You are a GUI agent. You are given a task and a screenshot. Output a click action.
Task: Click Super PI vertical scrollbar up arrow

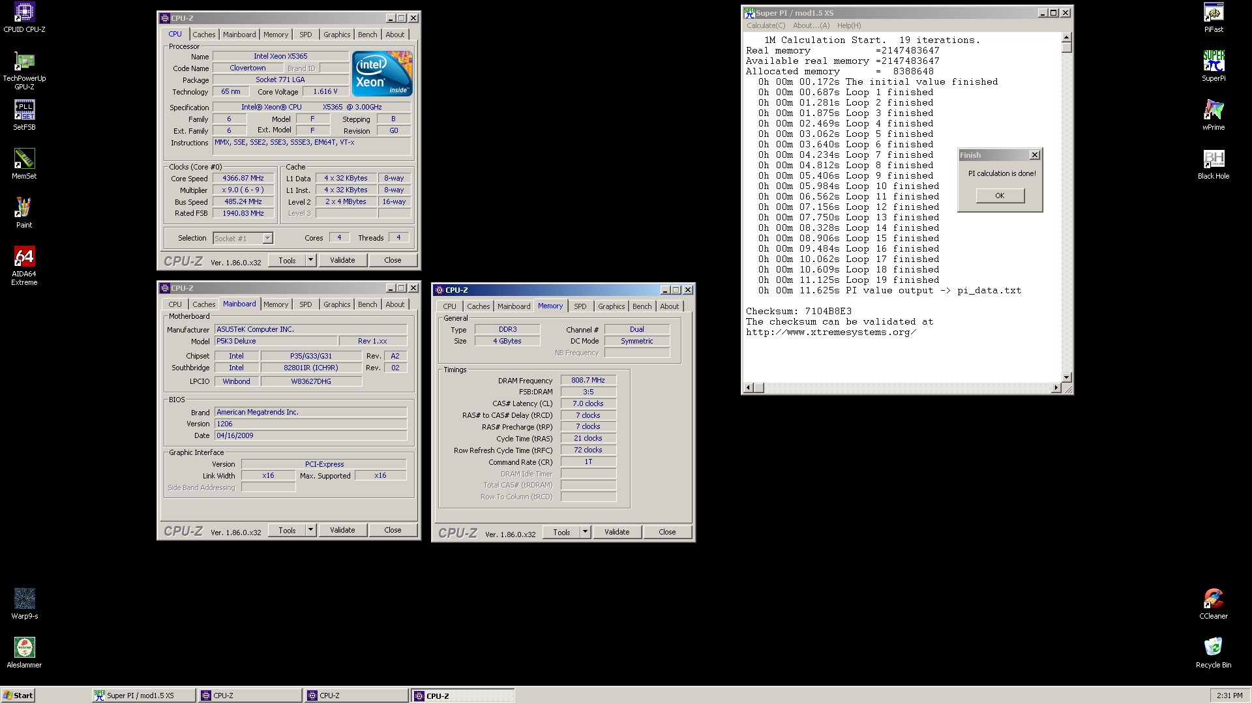1067,38
